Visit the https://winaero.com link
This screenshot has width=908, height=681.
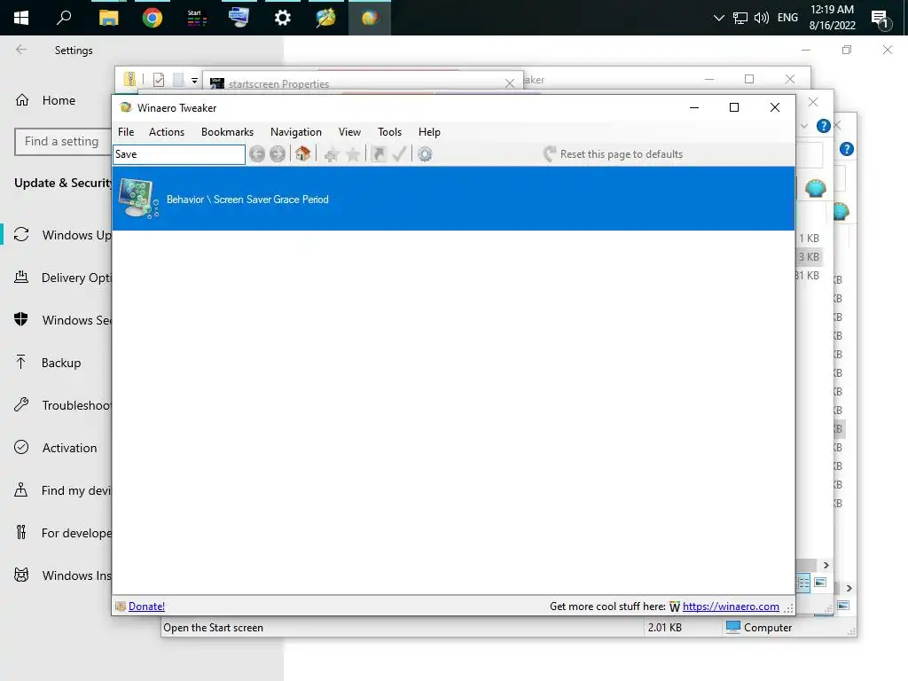point(731,607)
